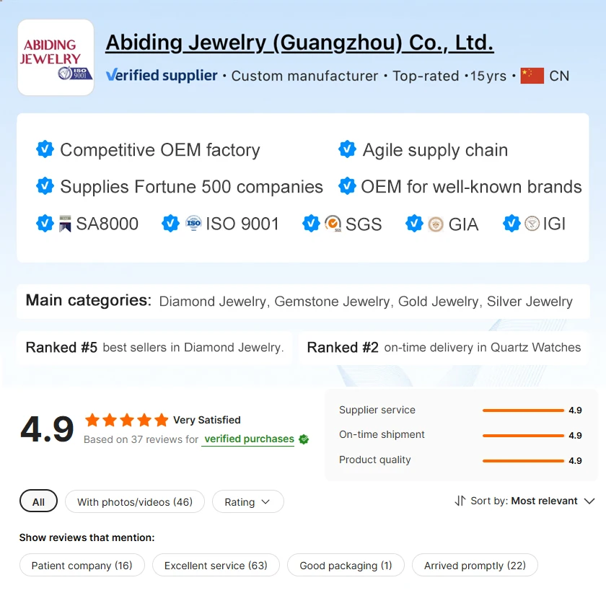
Task: Open Abiding Jewelry (Guangzhou) Co., Ltd. link
Action: coord(299,43)
